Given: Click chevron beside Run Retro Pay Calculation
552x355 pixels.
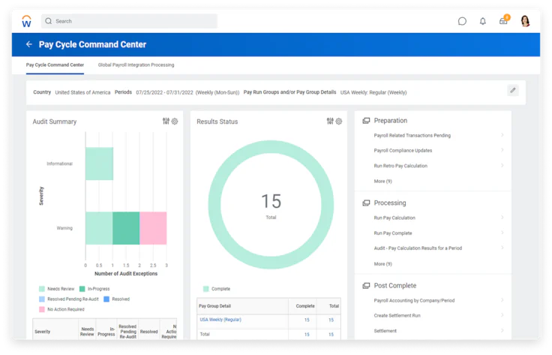Looking at the screenshot, I should (502, 166).
